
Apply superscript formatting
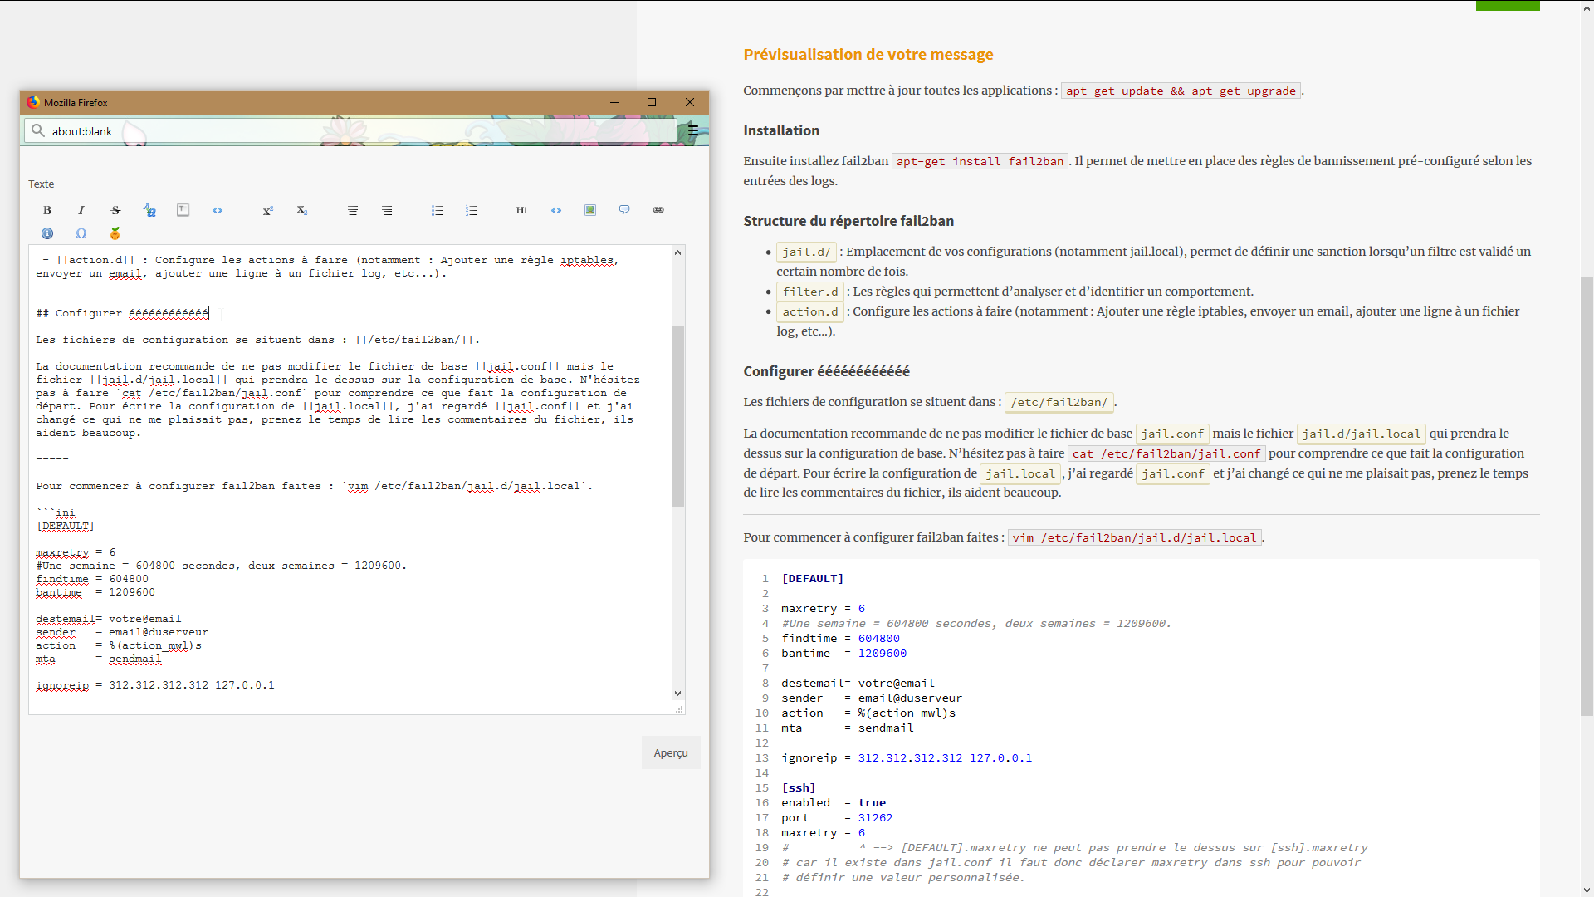[x=268, y=210]
